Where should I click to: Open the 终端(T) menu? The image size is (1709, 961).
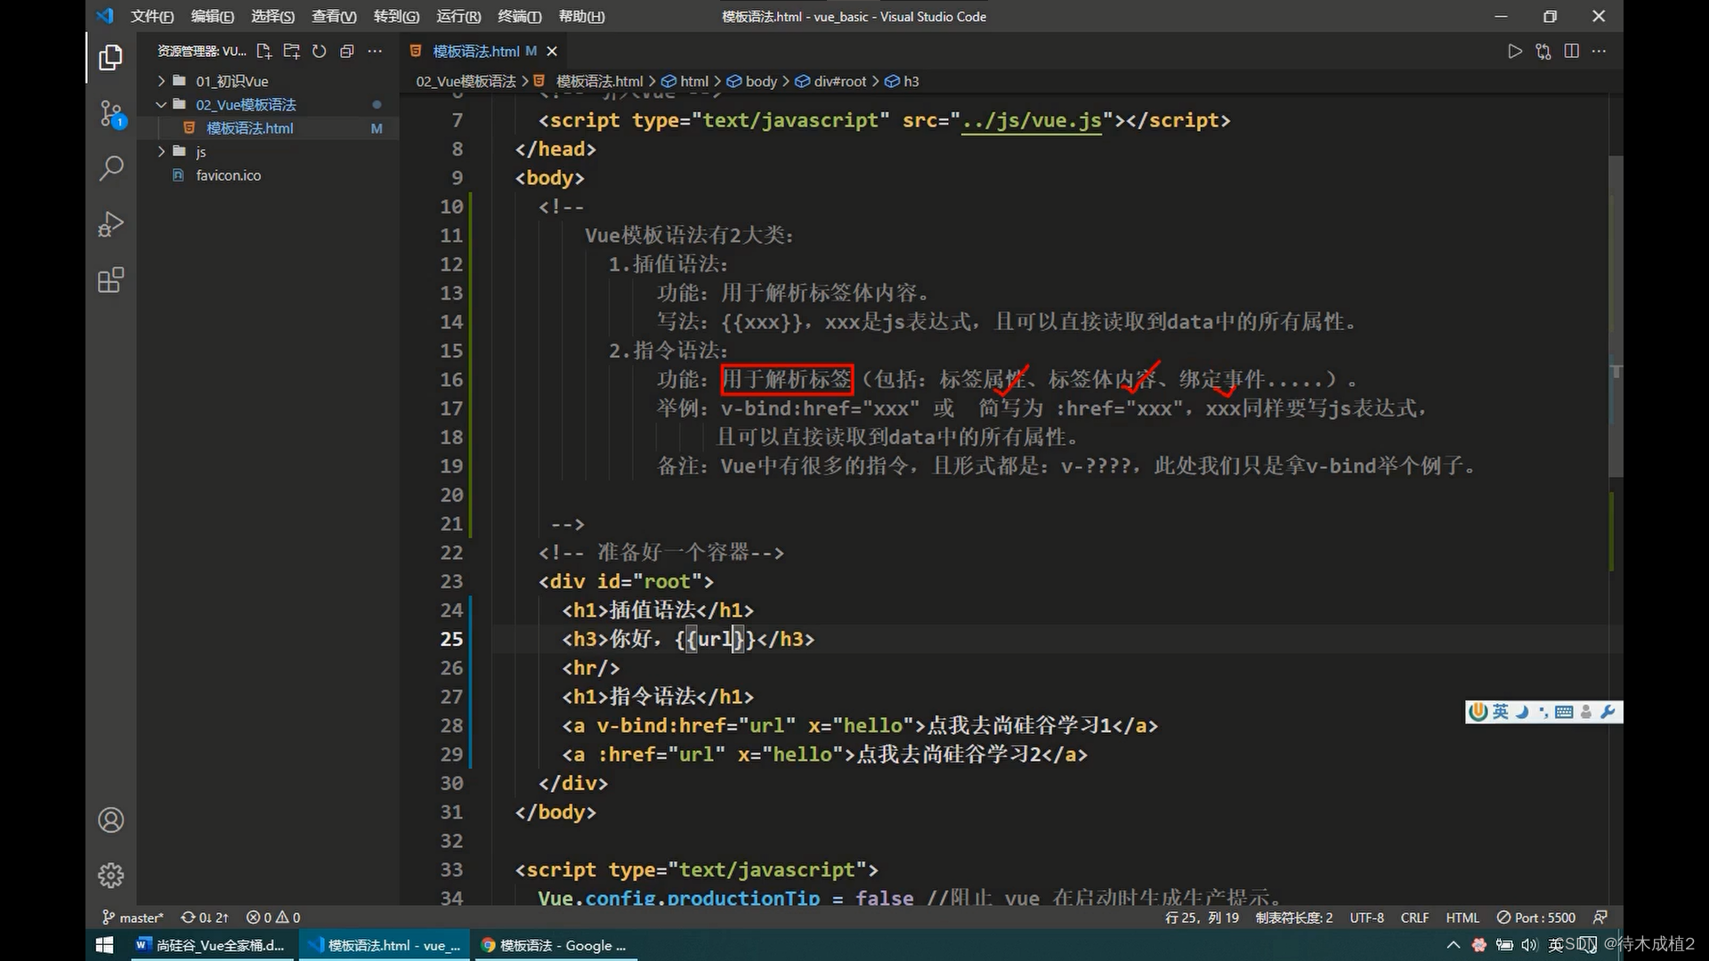pos(519,16)
